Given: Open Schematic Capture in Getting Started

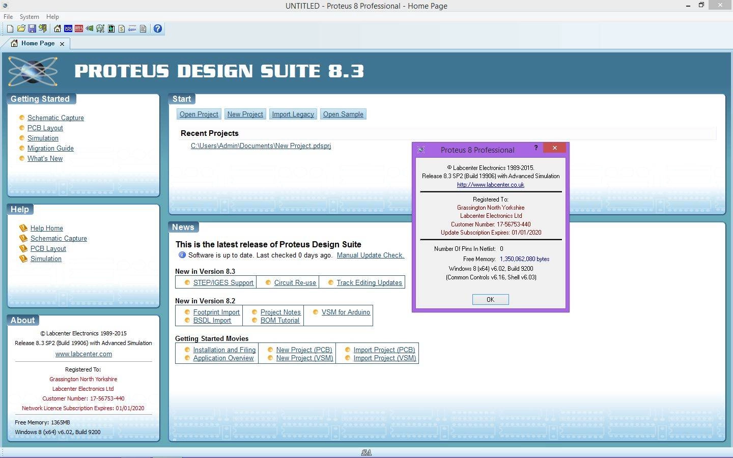Looking at the screenshot, I should [55, 118].
